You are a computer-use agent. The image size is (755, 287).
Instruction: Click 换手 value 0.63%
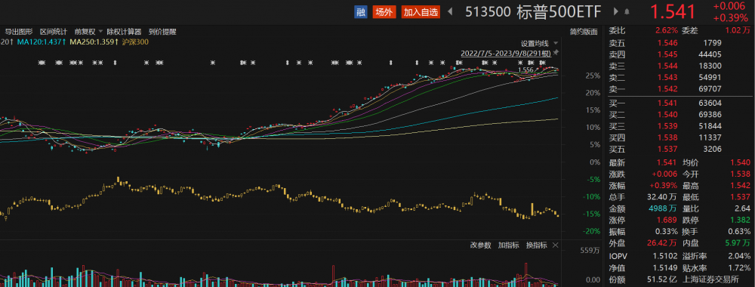739,232
